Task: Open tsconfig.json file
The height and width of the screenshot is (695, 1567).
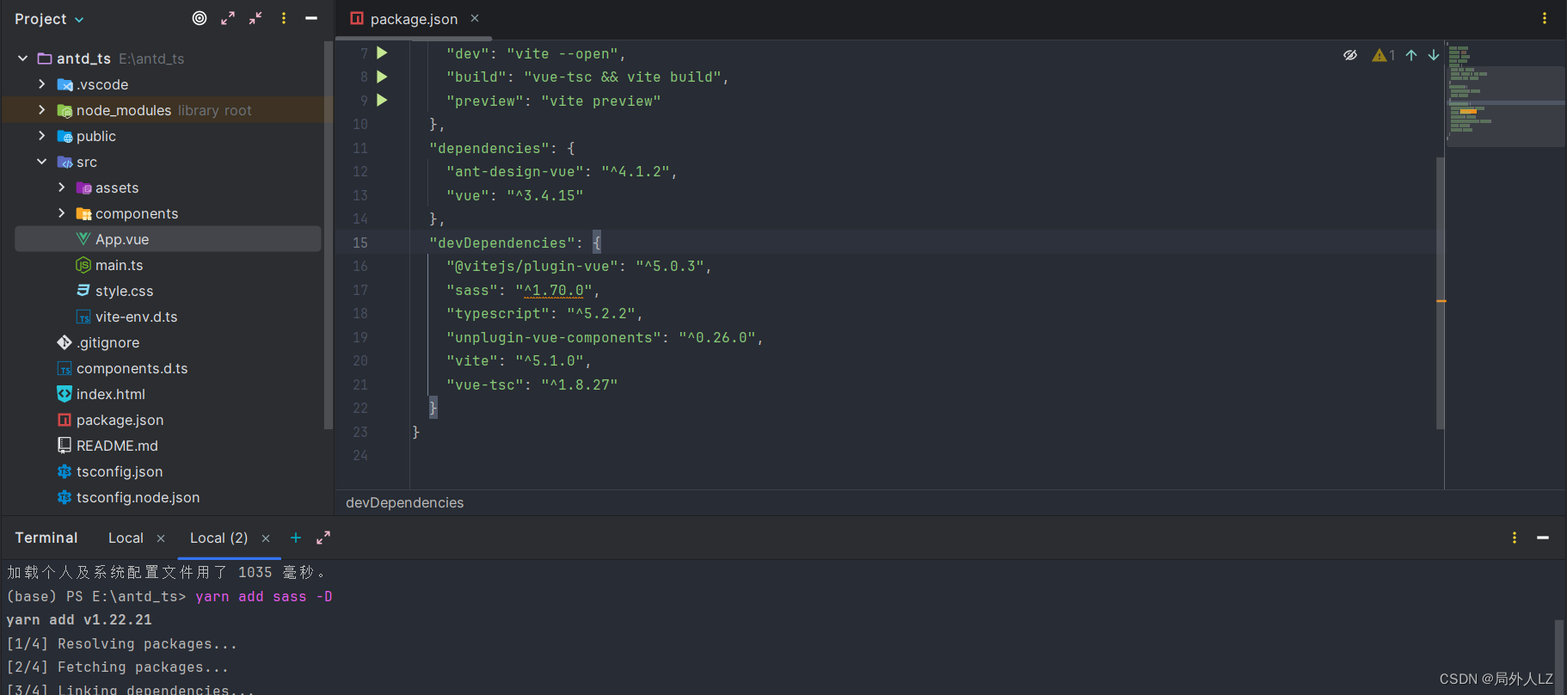Action: click(x=120, y=471)
